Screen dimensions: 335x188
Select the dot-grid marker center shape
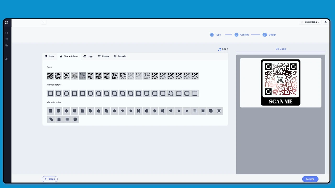[x=195, y=111]
